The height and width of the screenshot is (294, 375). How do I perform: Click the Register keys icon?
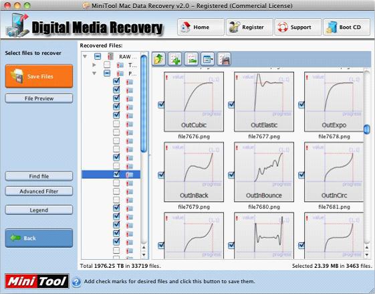click(234, 27)
